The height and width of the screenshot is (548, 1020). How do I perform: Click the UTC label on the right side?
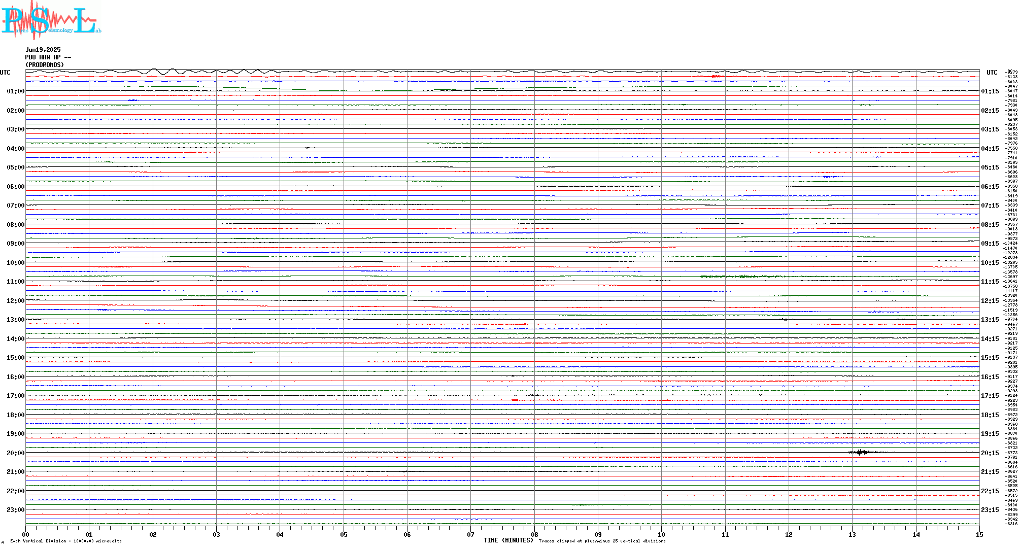pyautogui.click(x=992, y=73)
